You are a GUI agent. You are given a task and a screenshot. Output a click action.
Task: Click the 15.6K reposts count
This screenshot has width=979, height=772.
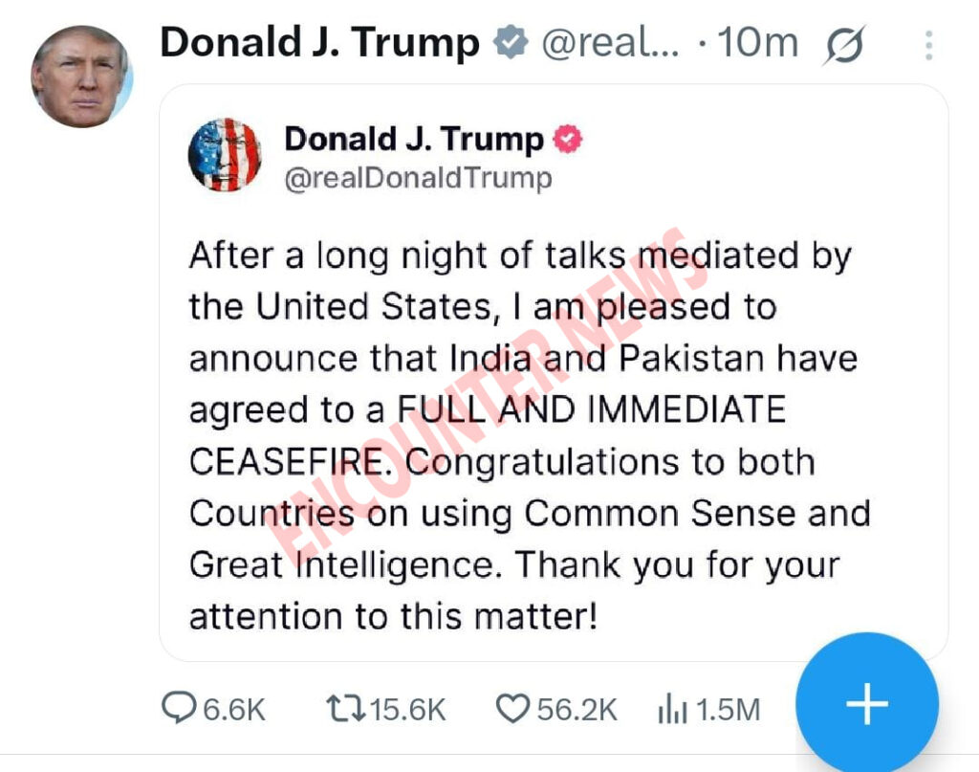407,709
